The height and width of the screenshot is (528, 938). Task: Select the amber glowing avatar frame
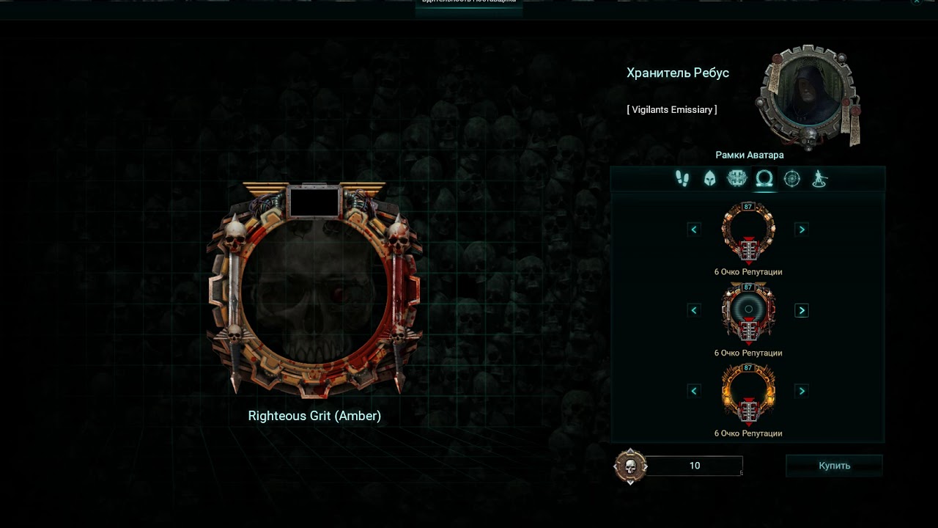[748, 394]
